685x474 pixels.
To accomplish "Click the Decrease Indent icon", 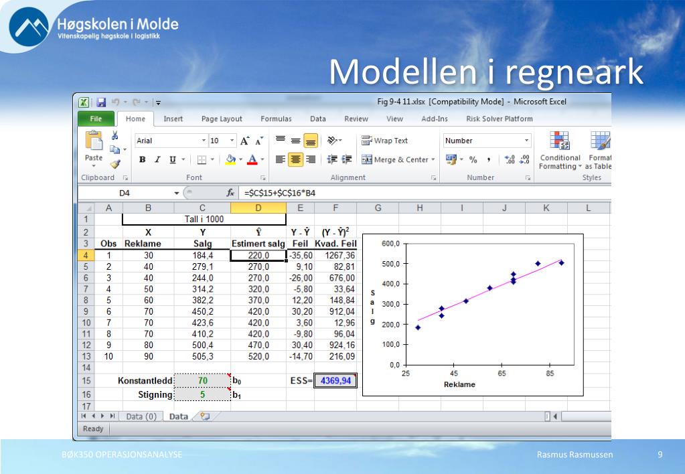I will tap(332, 159).
